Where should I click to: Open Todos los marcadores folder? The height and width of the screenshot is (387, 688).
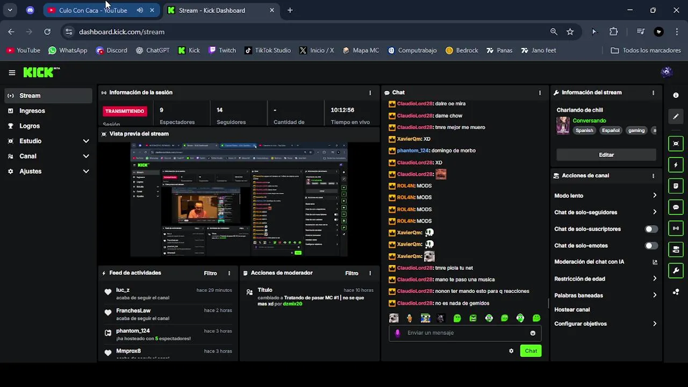click(646, 51)
